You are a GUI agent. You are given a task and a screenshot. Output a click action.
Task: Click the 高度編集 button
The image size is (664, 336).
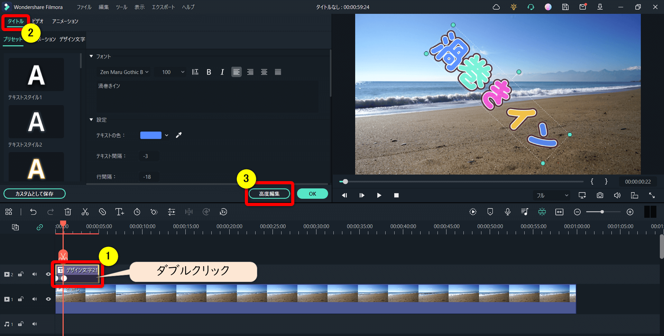tap(269, 194)
